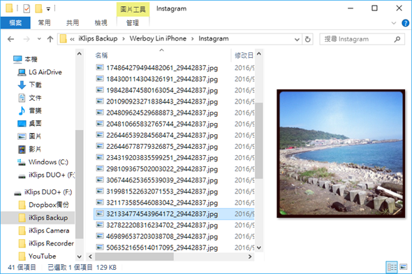Click file list horizontal scrollbar thumb
The width and height of the screenshot is (412, 274).
point(134,257)
